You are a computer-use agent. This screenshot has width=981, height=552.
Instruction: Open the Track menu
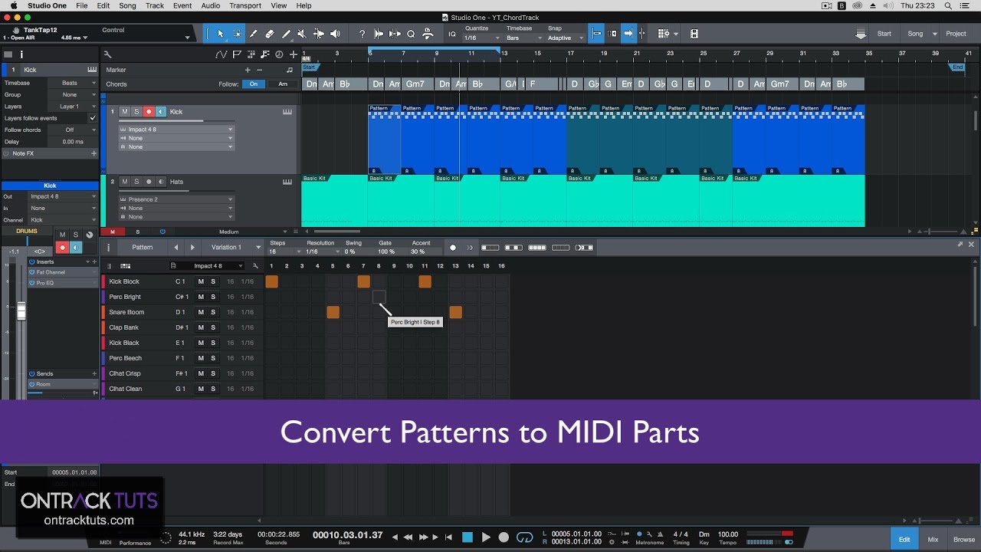(155, 5)
